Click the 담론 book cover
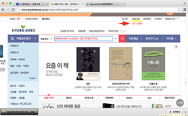Viewport: 188px width, 116px height. (x=88, y=64)
